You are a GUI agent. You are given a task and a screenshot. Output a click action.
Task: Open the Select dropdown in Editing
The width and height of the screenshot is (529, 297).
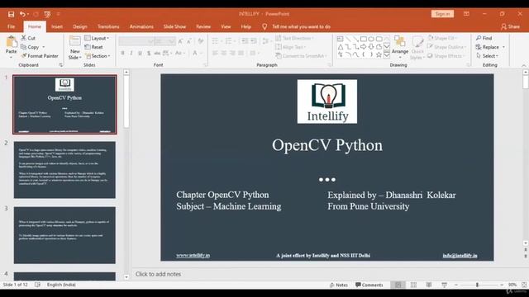(488, 56)
